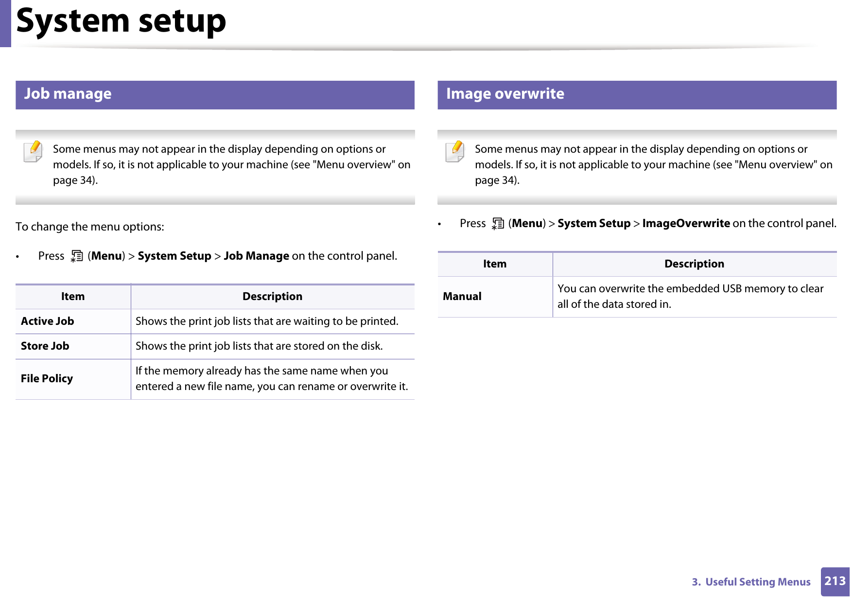The width and height of the screenshot is (853, 603).
Task: Click the "System setup" page title
Action: click(121, 21)
